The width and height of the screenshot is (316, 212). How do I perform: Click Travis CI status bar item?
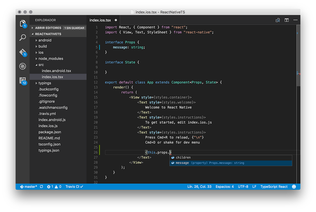[x=74, y=187]
